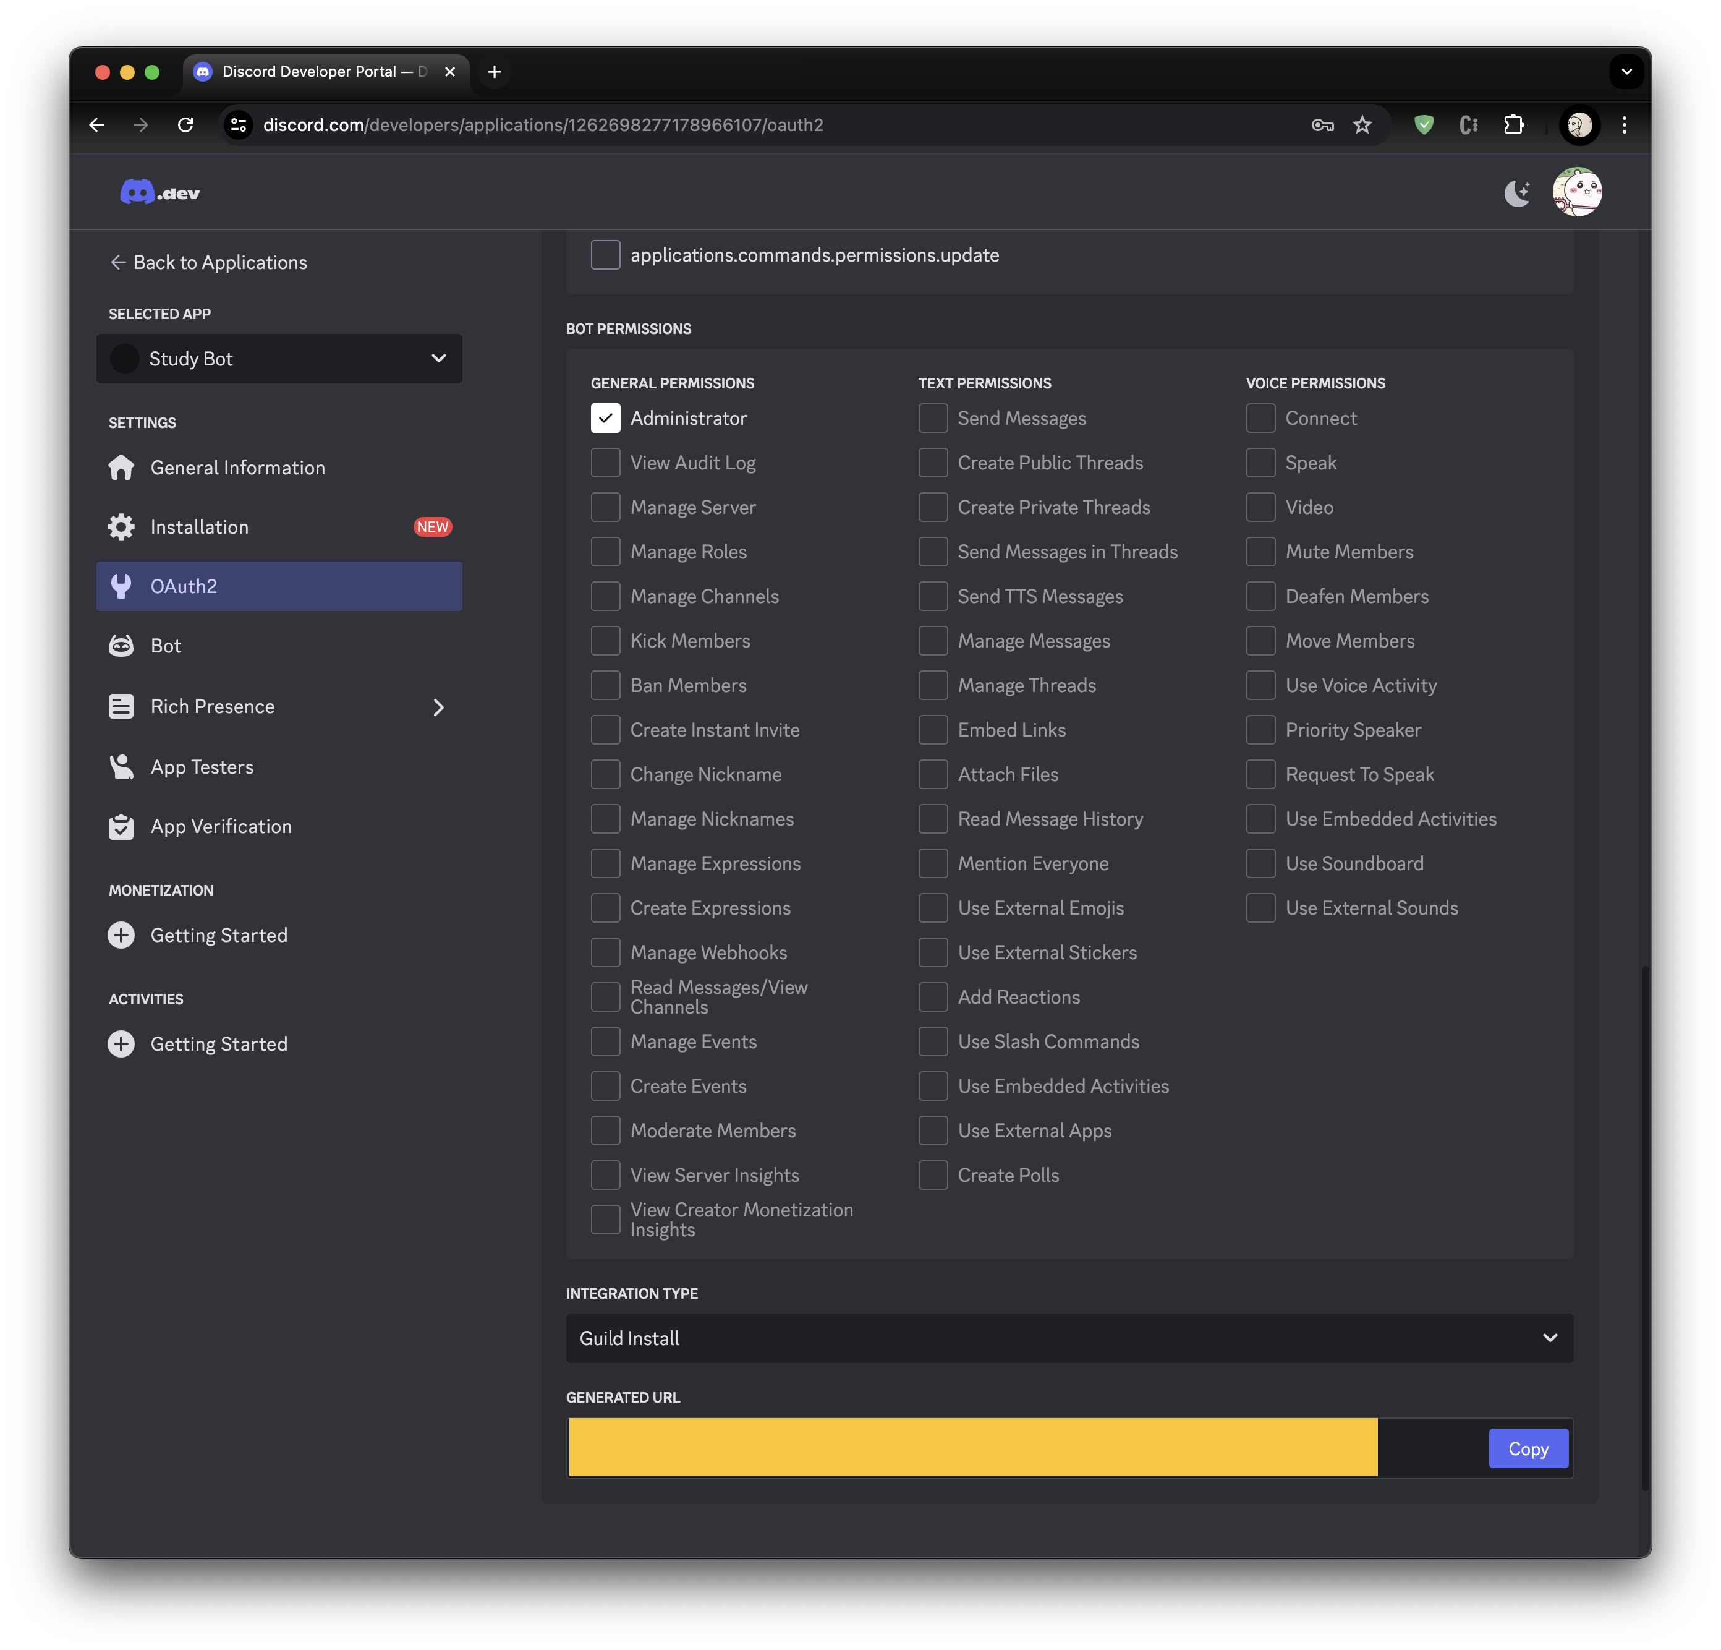View site information icon in address bar
This screenshot has height=1650, width=1721.
coord(238,125)
